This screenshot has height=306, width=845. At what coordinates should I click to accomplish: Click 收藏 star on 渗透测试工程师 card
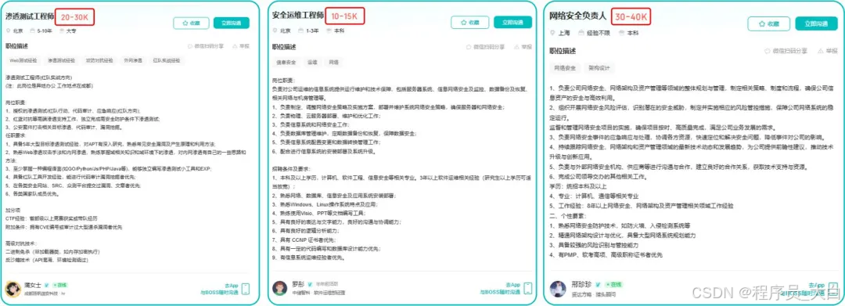tap(191, 23)
